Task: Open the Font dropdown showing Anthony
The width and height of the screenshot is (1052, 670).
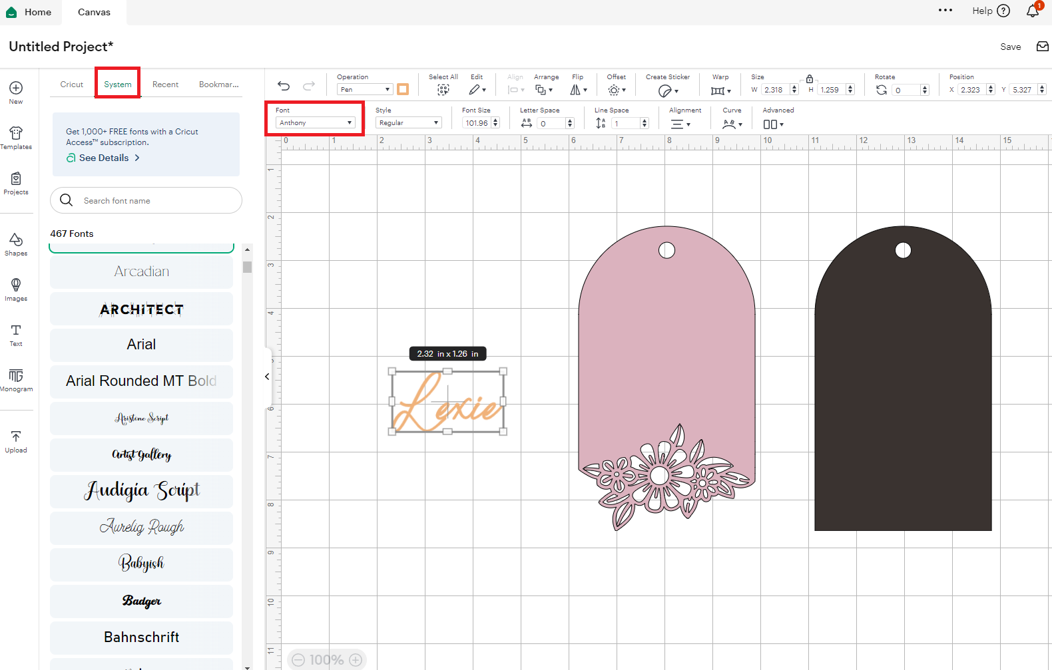Action: click(315, 123)
